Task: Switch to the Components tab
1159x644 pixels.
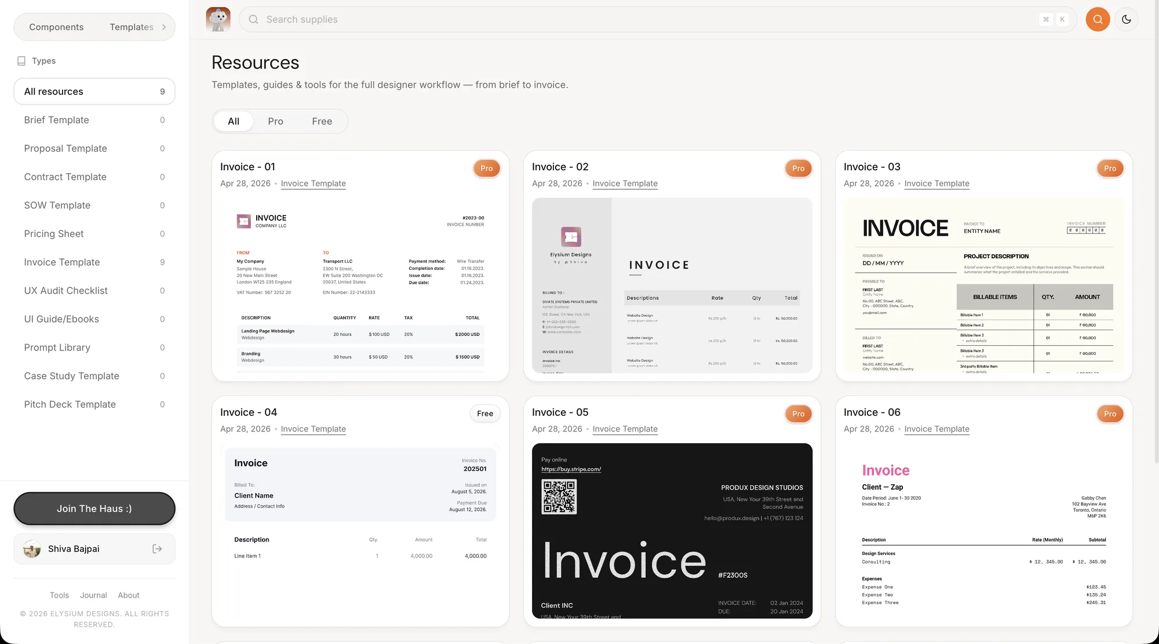Action: pos(56,27)
